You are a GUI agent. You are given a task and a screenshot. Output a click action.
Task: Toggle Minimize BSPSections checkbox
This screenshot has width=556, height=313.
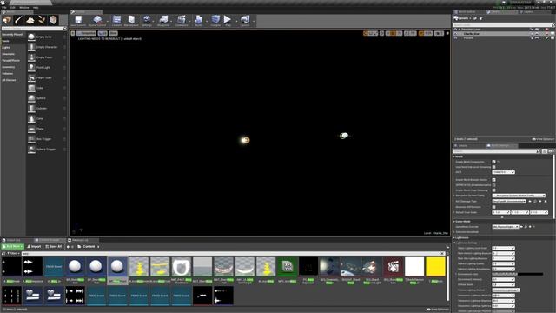pos(494,207)
